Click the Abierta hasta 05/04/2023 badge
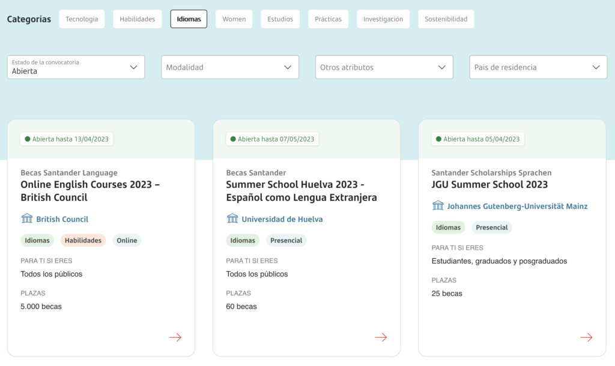The height and width of the screenshot is (366, 615). (x=477, y=139)
